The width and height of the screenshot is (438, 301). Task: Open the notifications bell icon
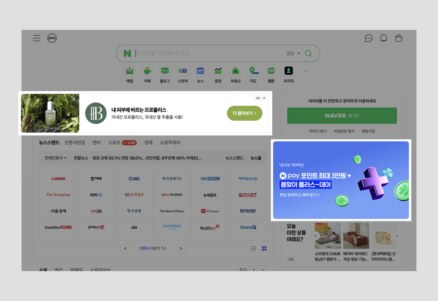tap(384, 38)
